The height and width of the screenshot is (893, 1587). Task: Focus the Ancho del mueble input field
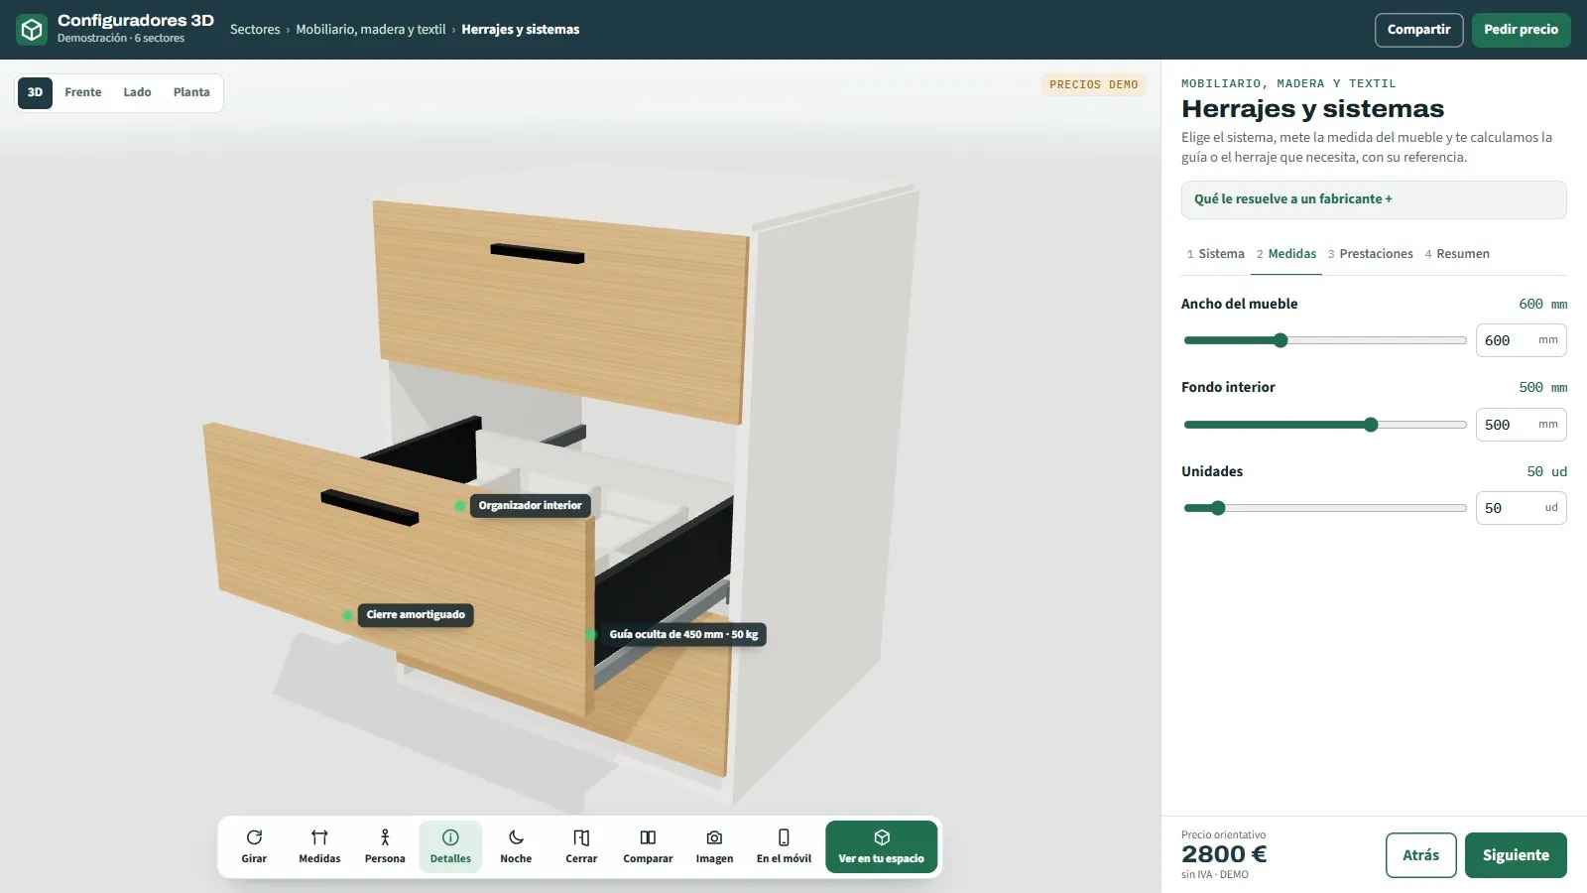click(1521, 340)
